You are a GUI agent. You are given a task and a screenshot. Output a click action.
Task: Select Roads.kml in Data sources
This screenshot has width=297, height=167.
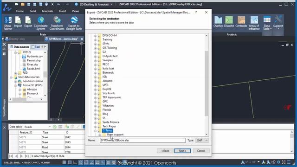click(x=33, y=69)
